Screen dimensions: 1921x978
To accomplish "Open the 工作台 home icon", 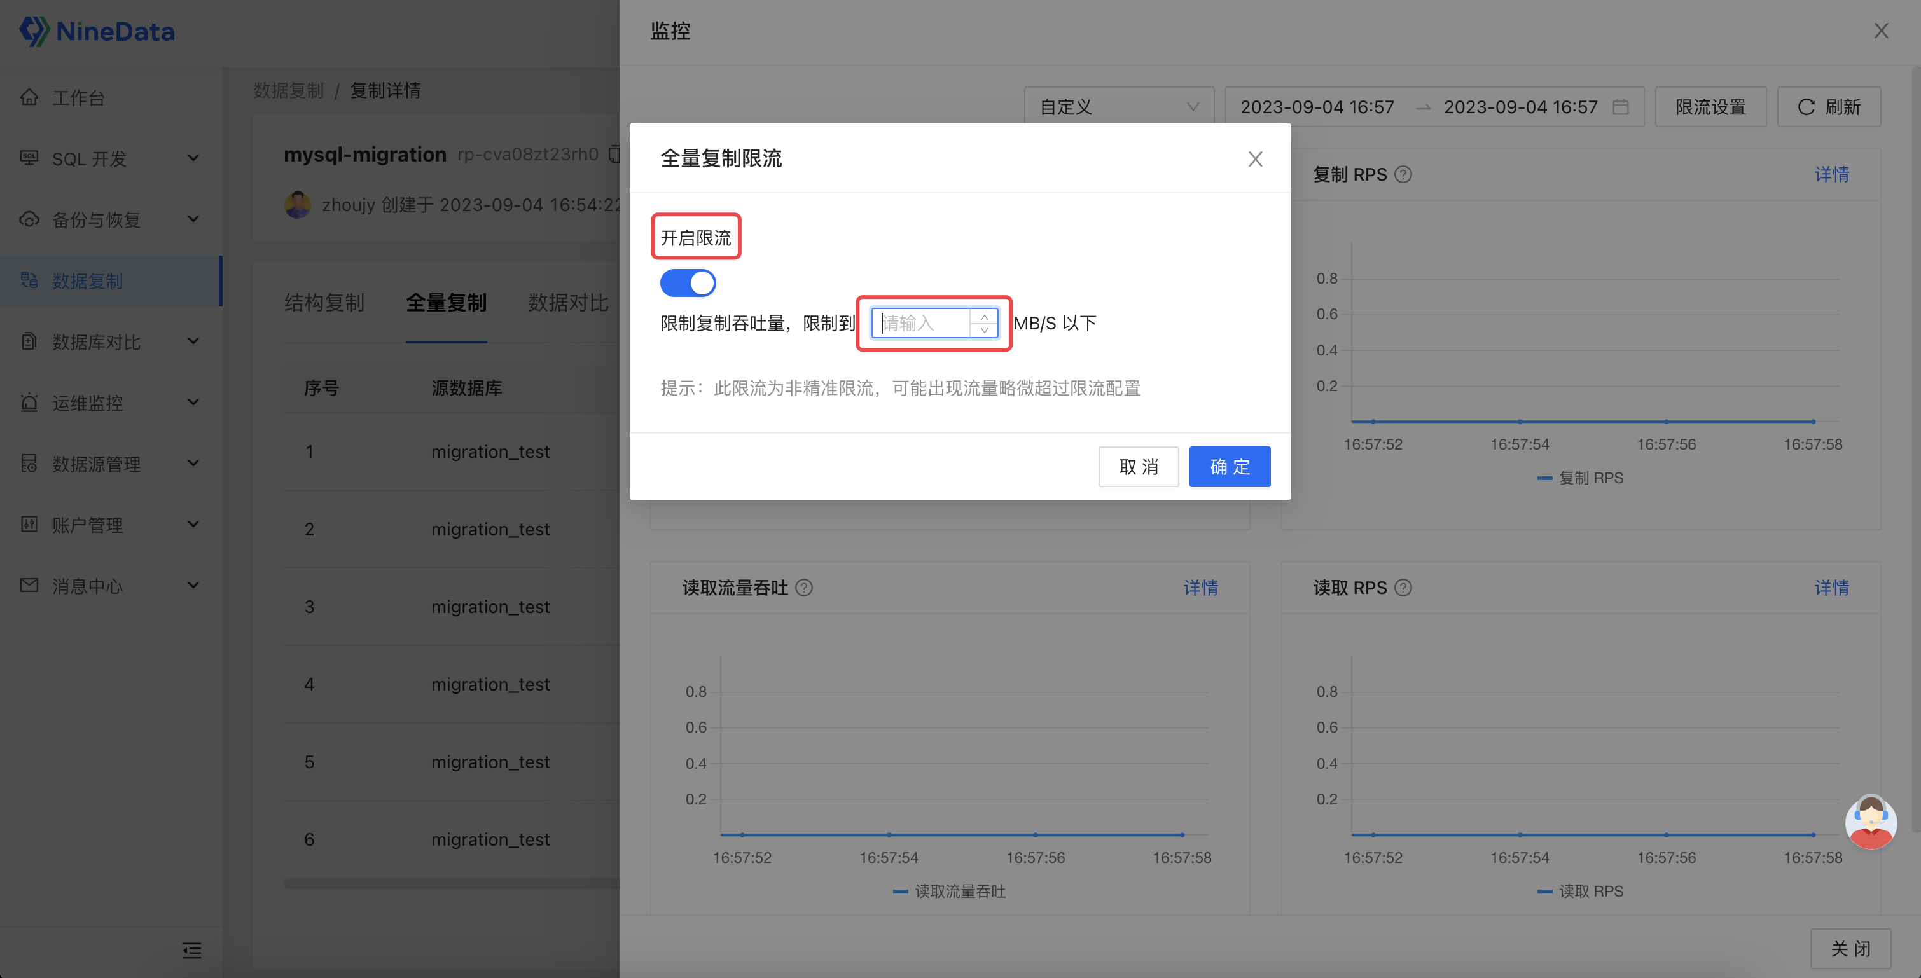I will (x=29, y=97).
